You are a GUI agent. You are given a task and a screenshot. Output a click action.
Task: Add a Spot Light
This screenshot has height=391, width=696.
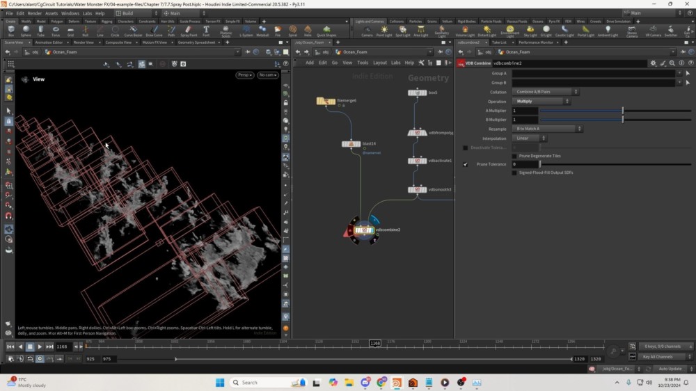click(x=402, y=31)
